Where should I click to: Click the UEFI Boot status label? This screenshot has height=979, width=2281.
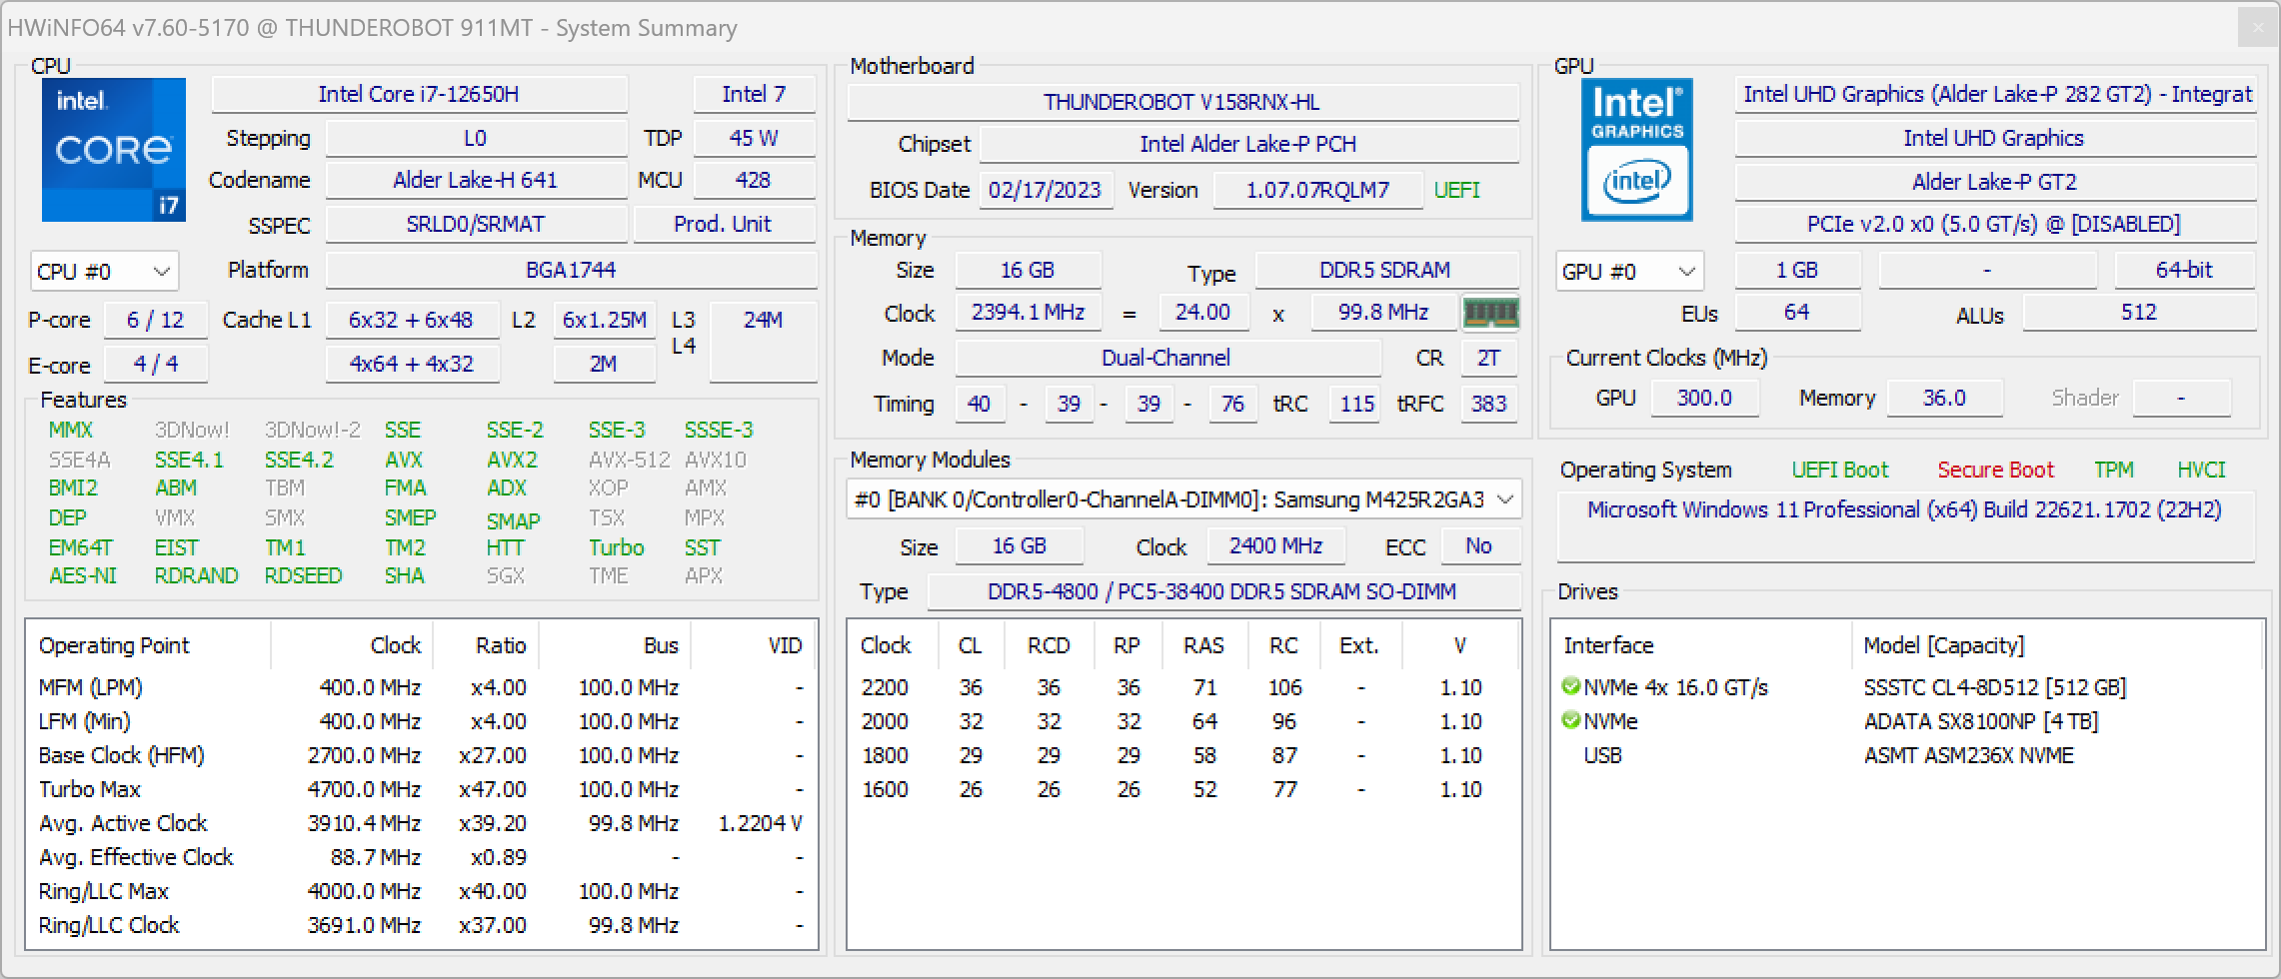point(1839,470)
